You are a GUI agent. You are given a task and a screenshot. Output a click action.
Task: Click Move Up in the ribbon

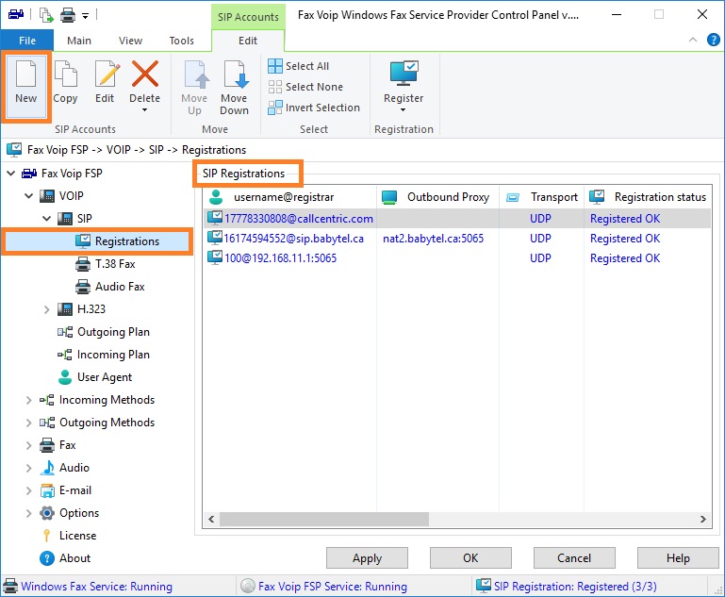(x=194, y=88)
